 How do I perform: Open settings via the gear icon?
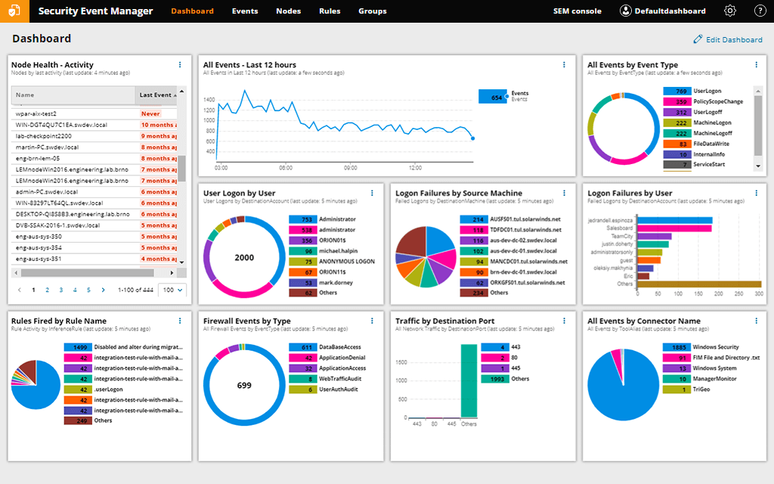point(729,11)
